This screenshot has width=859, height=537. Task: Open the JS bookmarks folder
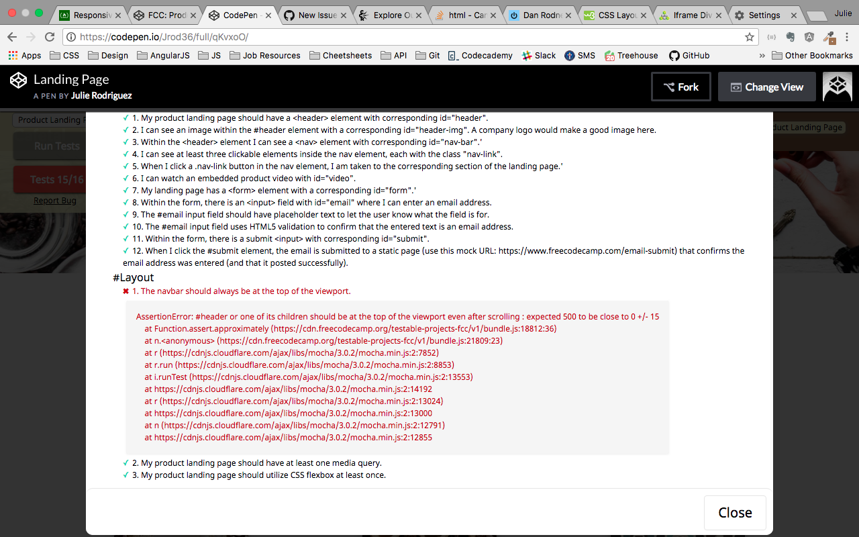[x=209, y=56]
